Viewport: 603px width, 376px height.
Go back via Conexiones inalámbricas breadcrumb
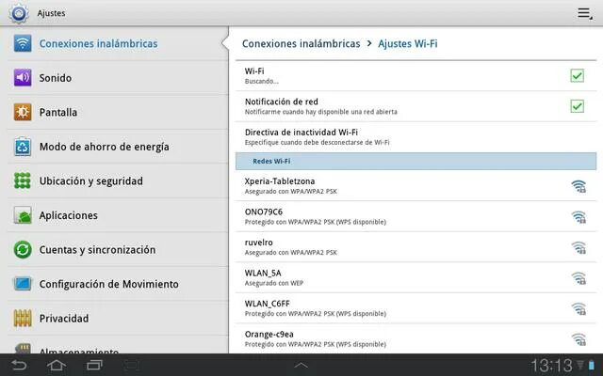(301, 44)
